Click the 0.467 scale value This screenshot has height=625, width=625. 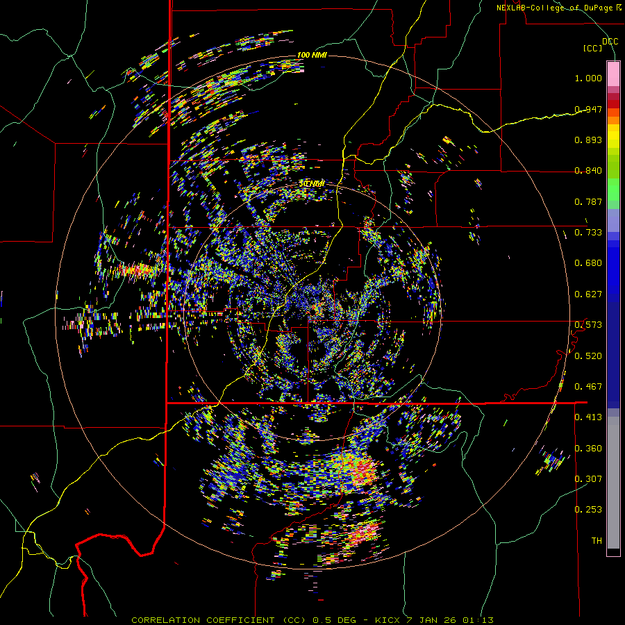[x=588, y=387]
